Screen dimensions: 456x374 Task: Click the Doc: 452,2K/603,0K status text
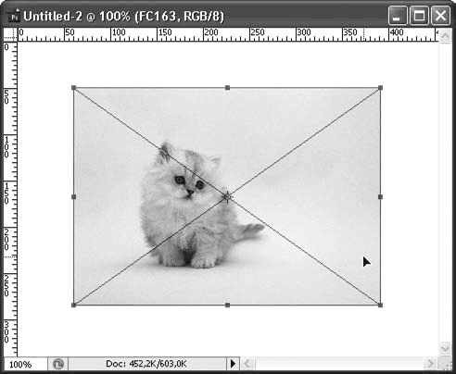(146, 364)
